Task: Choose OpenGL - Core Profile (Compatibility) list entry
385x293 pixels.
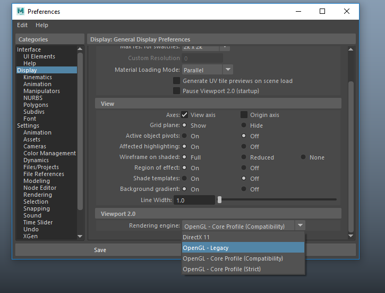Action: (243, 258)
